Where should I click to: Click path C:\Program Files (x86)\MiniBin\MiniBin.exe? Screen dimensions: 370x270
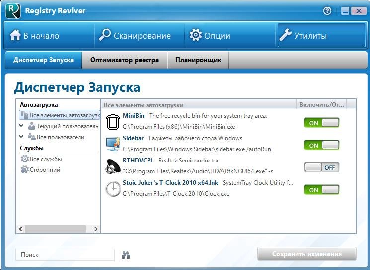point(179,127)
